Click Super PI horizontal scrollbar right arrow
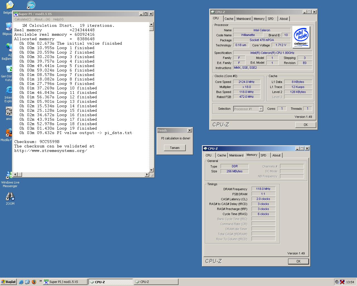Image resolution: width=357 pixels, height=286 pixels. click(147, 175)
